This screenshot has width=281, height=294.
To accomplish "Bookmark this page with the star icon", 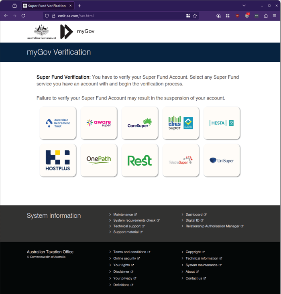I will [x=195, y=16].
